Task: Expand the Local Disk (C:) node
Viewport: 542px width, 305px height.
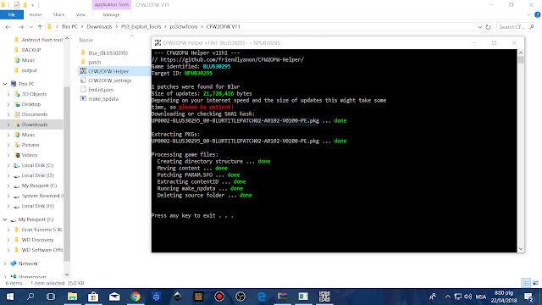Action: coord(8,165)
